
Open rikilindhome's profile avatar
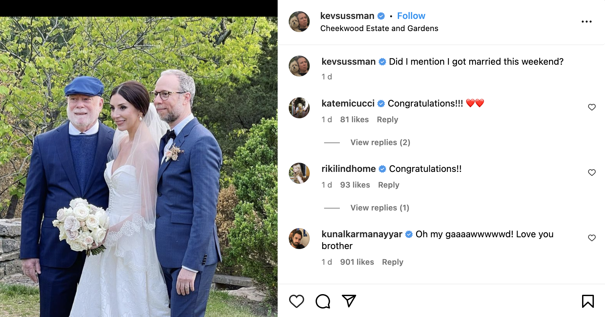coord(299,173)
